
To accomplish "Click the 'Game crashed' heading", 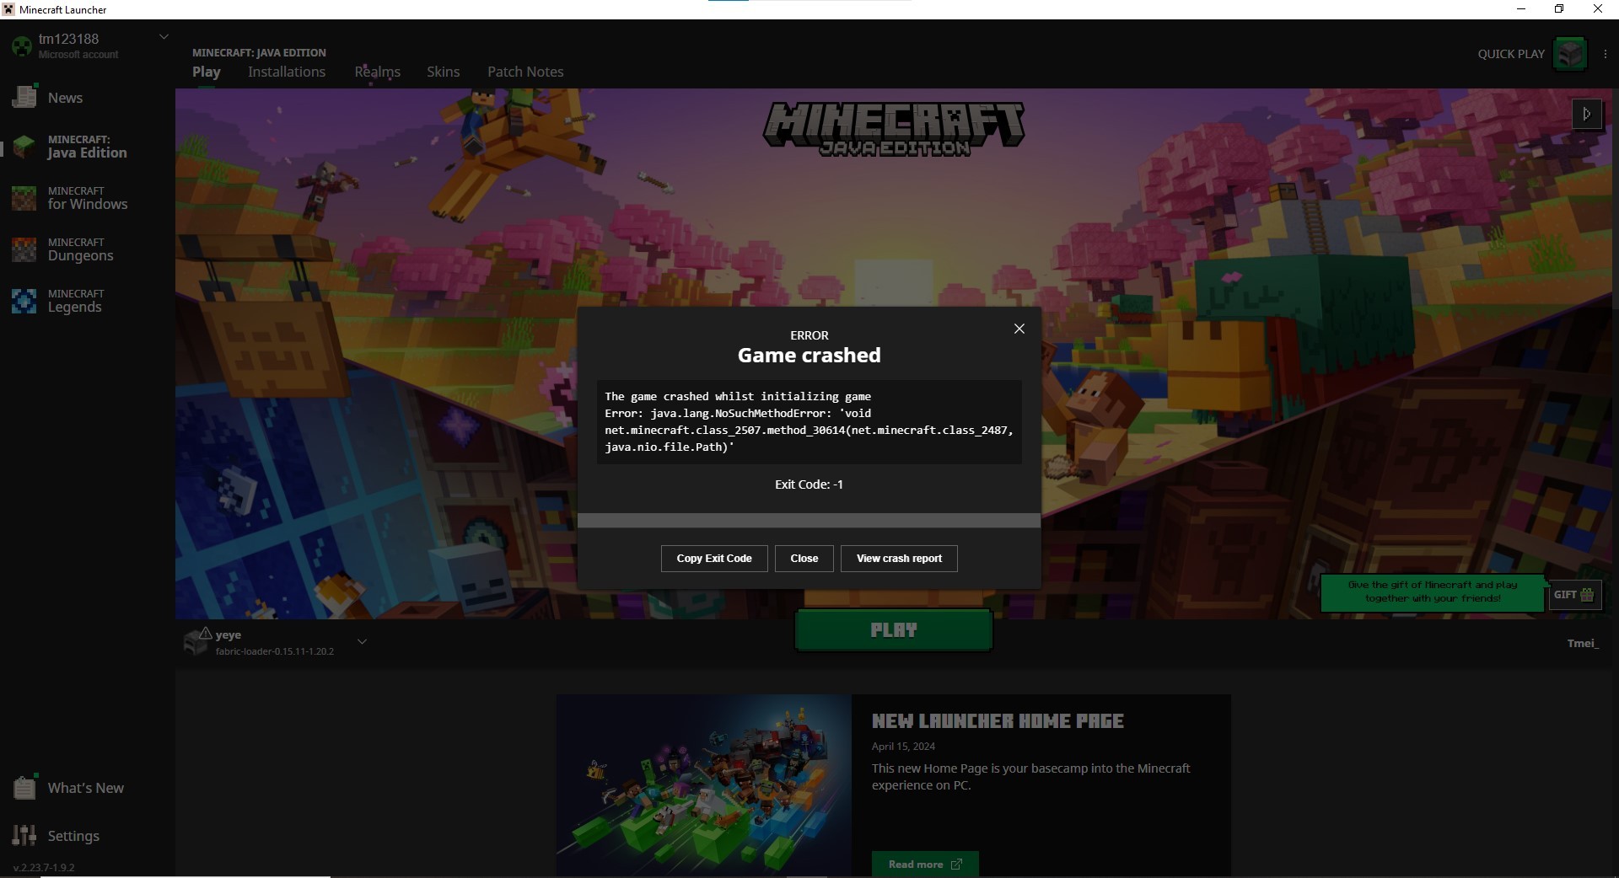I will point(809,356).
